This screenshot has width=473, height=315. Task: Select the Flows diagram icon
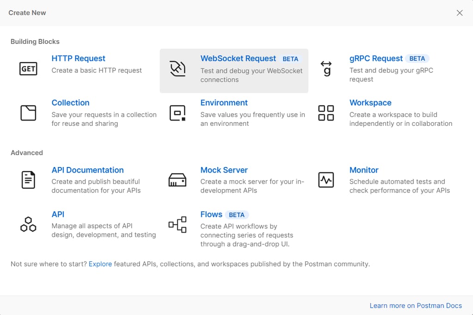click(177, 224)
